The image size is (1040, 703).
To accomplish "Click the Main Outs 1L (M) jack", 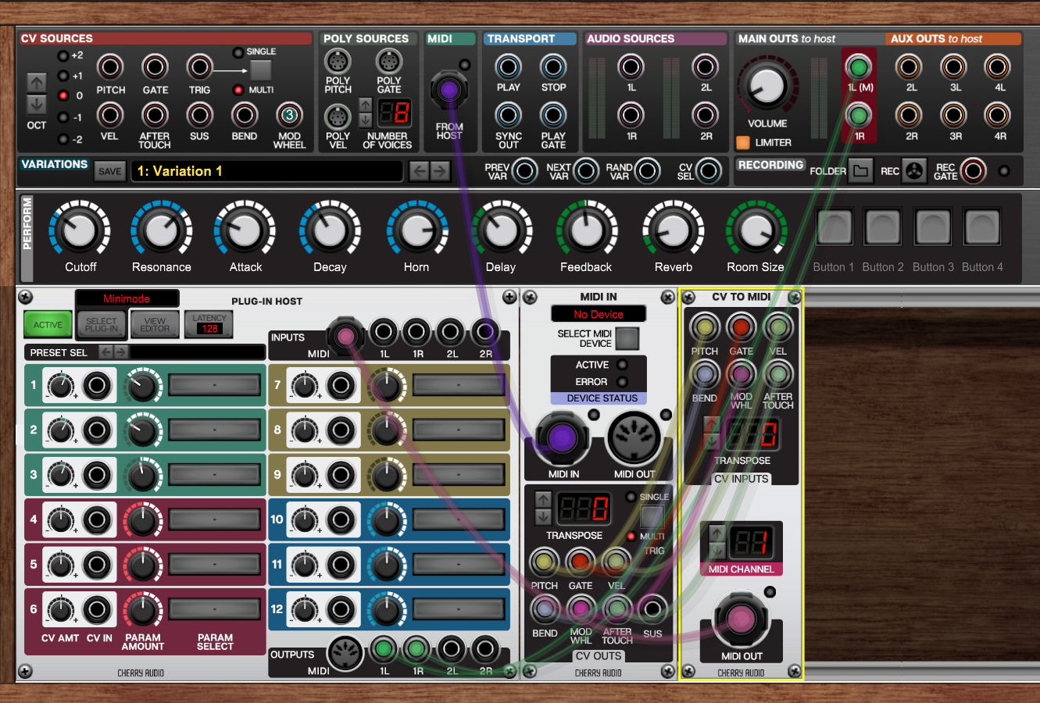I will click(x=859, y=67).
